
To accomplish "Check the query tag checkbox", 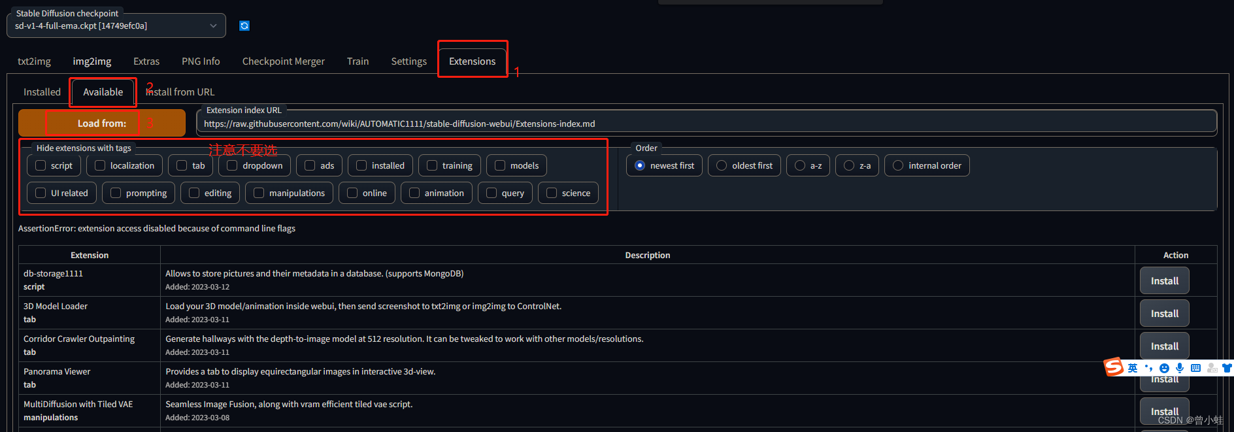I will coord(492,193).
